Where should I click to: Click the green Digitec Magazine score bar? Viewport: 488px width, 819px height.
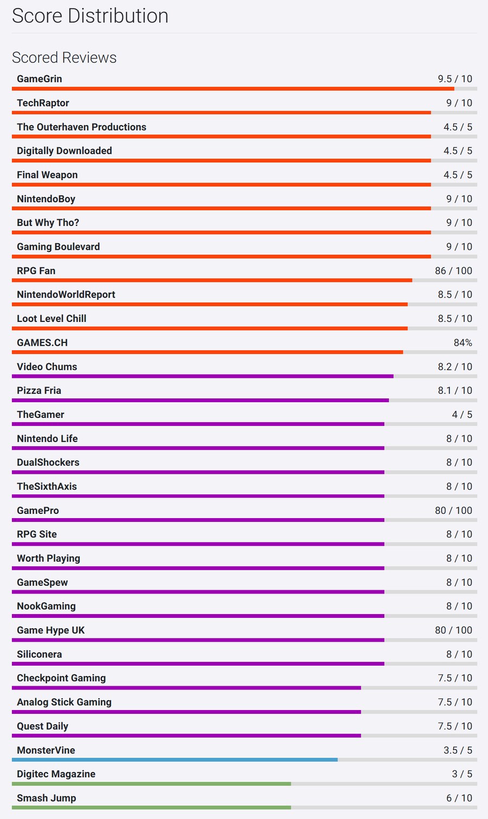click(x=151, y=784)
